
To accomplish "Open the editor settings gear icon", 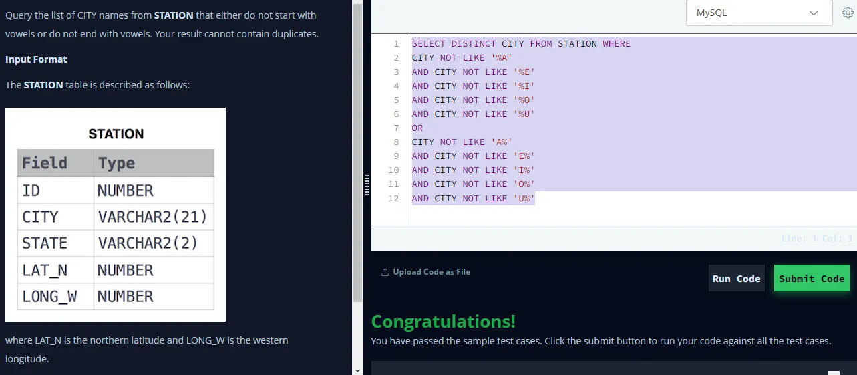I will click(x=848, y=13).
